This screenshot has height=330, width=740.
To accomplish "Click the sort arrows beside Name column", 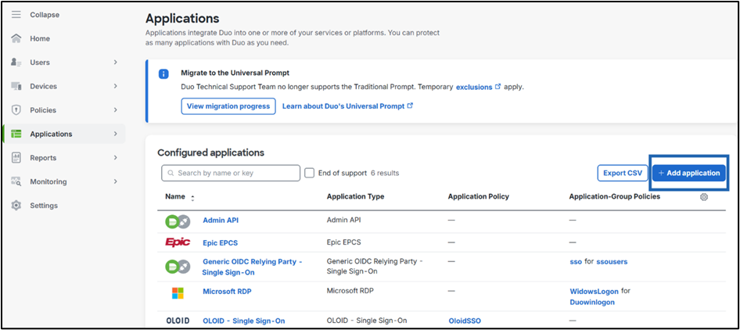I will (192, 199).
